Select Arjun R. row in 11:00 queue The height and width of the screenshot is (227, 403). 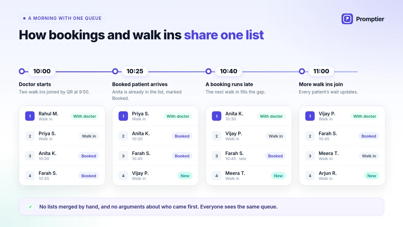342,176
